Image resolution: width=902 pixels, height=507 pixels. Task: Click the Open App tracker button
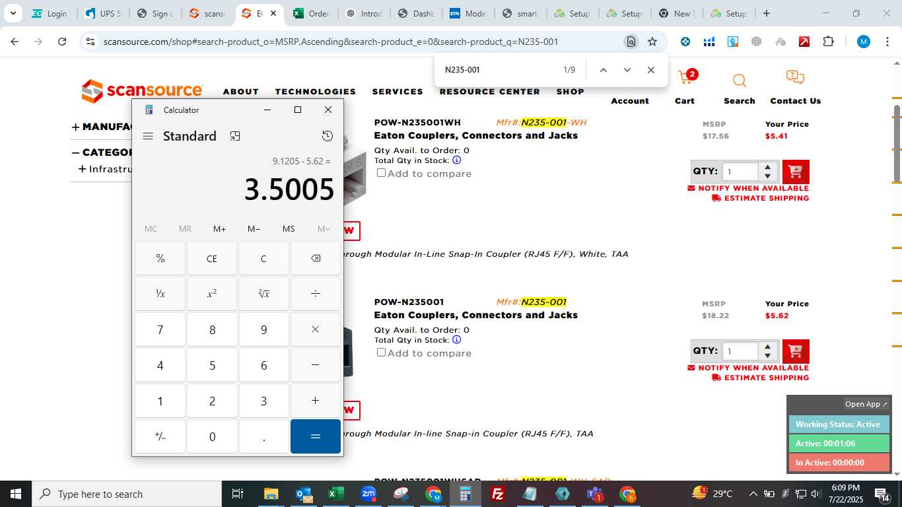867,404
